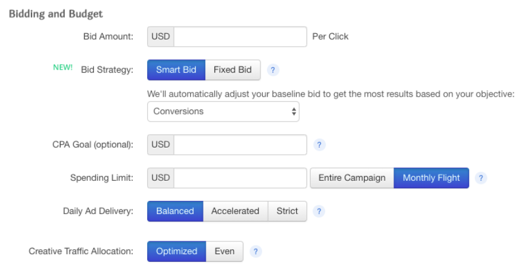The width and height of the screenshot is (528, 271).
Task: Set daily delivery to Balanced
Action: pyautogui.click(x=175, y=211)
